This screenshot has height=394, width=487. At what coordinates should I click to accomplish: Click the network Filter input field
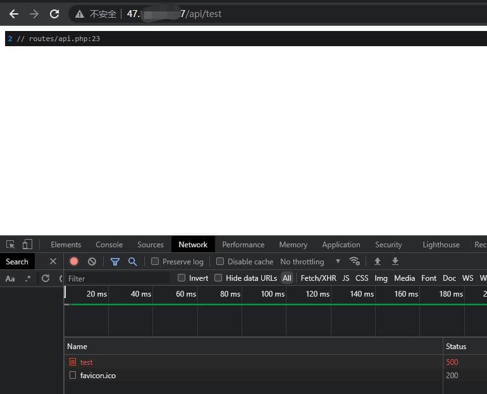(118, 278)
